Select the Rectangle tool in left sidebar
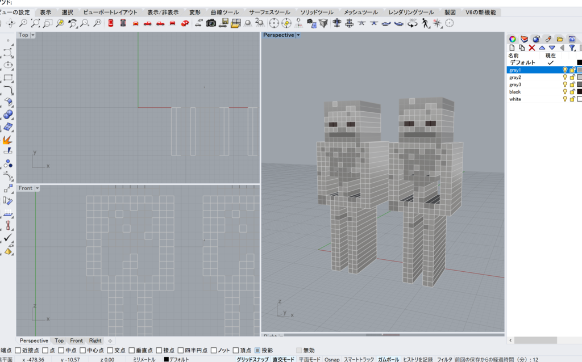Viewport: 582px width, 362px height. click(8, 78)
